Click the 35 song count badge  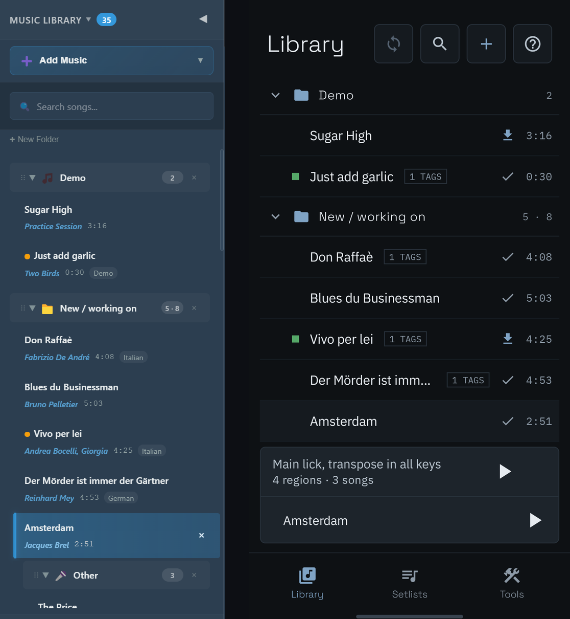pyautogui.click(x=106, y=20)
